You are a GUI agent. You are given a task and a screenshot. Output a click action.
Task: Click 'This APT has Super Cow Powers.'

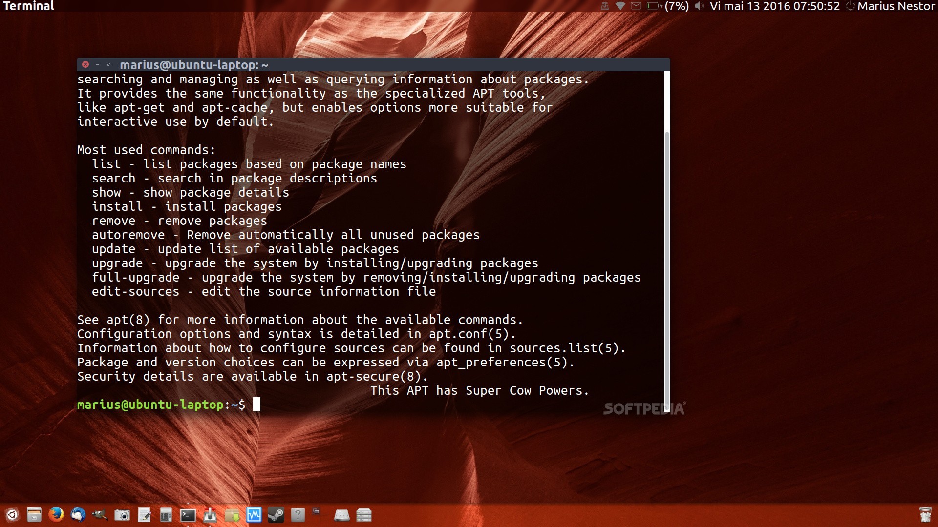pos(480,390)
